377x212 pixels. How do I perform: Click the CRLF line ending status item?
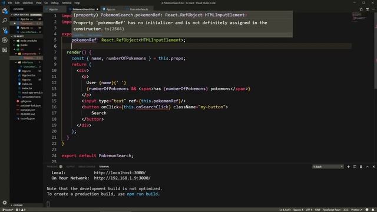[x=318, y=210]
